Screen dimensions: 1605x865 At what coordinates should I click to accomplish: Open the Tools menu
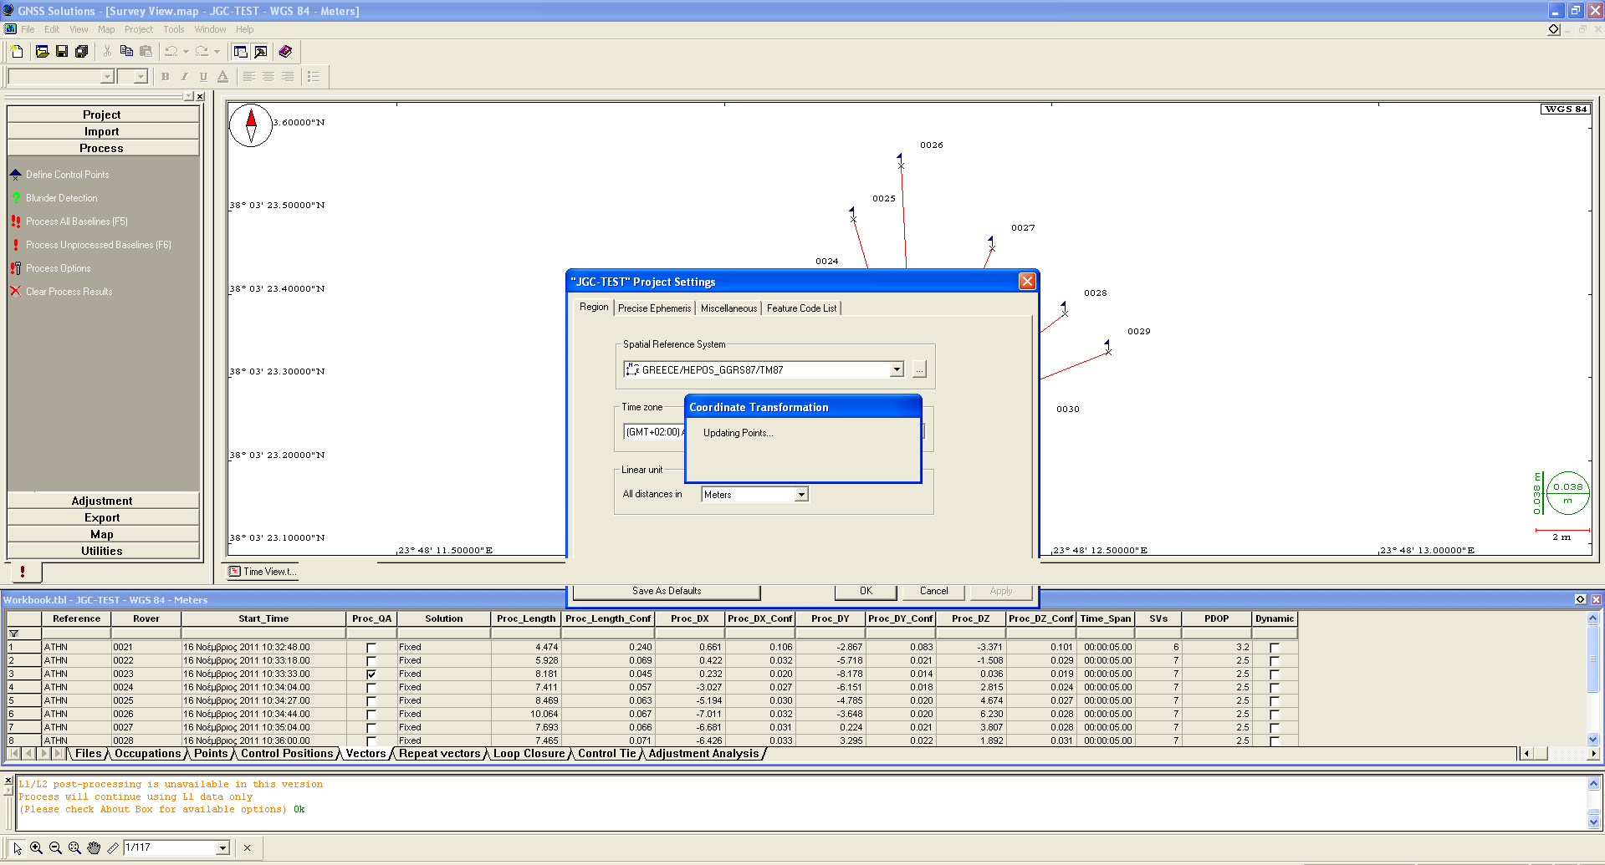(x=173, y=29)
